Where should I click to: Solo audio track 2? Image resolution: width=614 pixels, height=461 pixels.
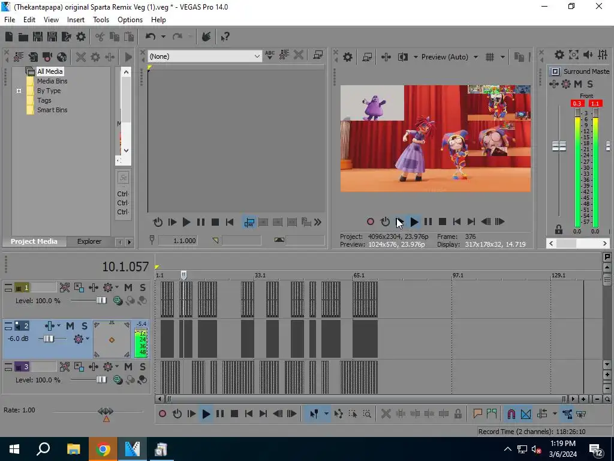pos(84,326)
